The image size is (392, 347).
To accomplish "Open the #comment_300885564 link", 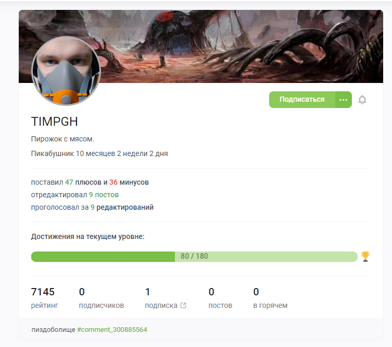I will click(112, 329).
